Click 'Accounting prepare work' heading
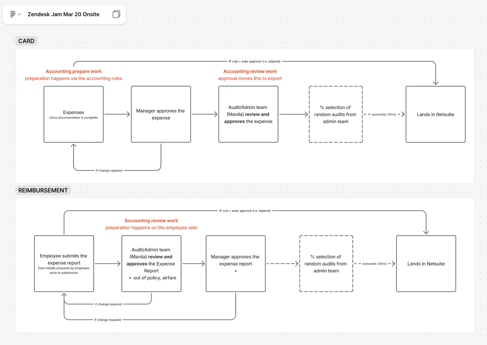The height and width of the screenshot is (345, 487). coord(74,71)
